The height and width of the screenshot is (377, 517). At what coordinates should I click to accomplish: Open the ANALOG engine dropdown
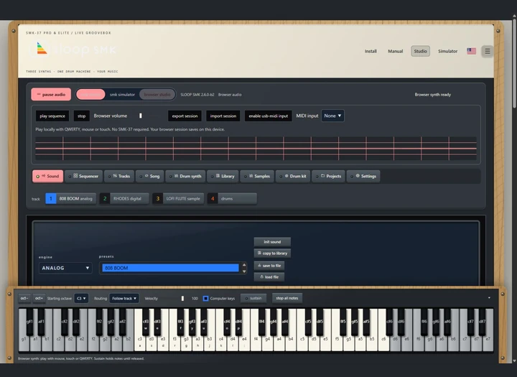coord(65,268)
